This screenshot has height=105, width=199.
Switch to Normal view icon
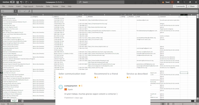tap(163, 104)
